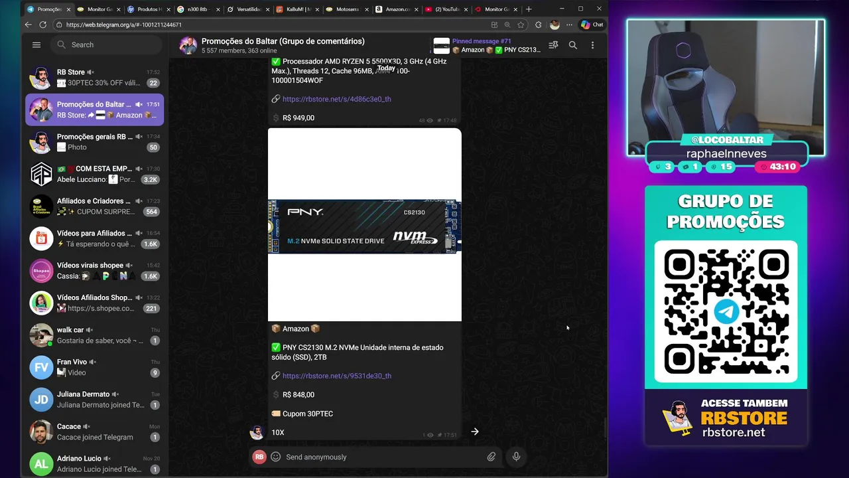Click the web.telegram.org address bar
Viewport: 849px width, 478px height.
click(272, 25)
